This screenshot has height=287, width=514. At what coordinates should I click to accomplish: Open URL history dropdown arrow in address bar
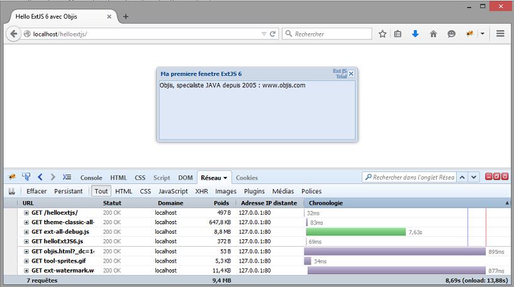point(264,34)
